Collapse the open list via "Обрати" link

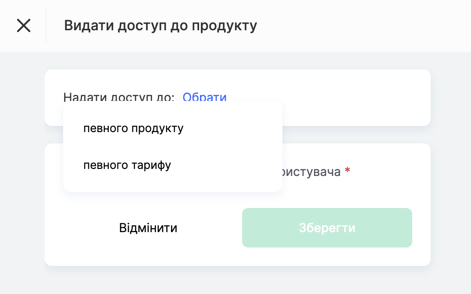click(x=204, y=97)
